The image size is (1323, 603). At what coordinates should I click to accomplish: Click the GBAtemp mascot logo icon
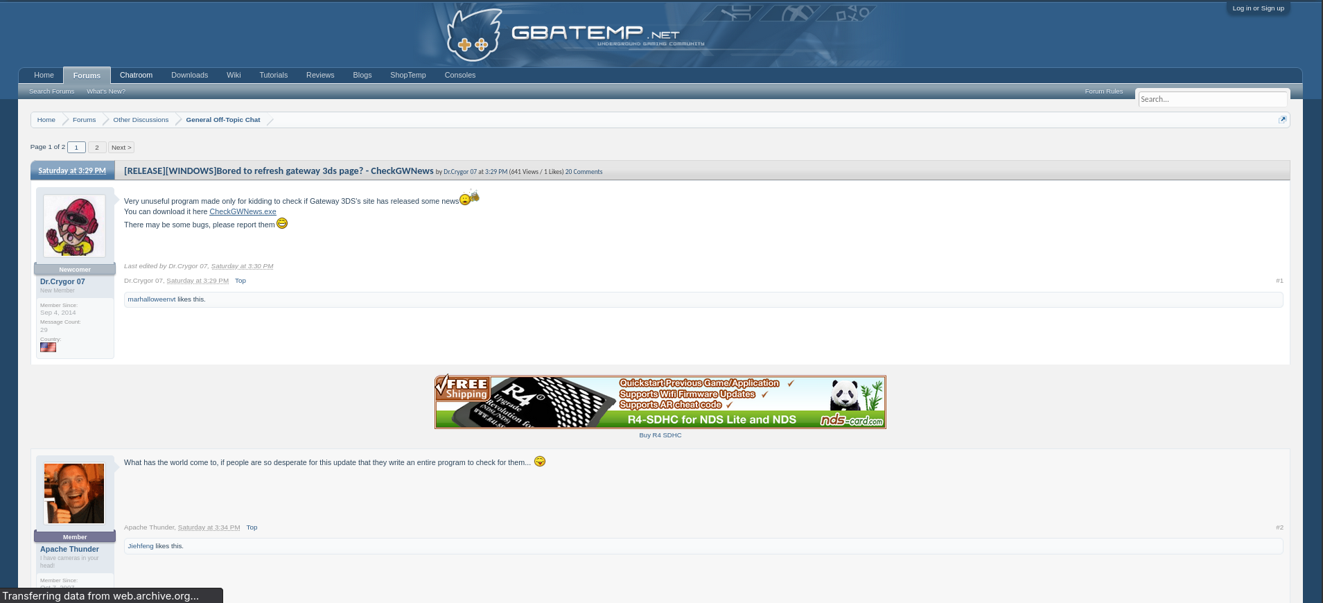click(x=474, y=35)
